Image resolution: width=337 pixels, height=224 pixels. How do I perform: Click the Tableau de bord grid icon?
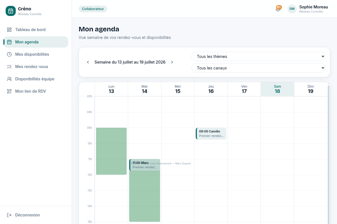(x=9, y=30)
